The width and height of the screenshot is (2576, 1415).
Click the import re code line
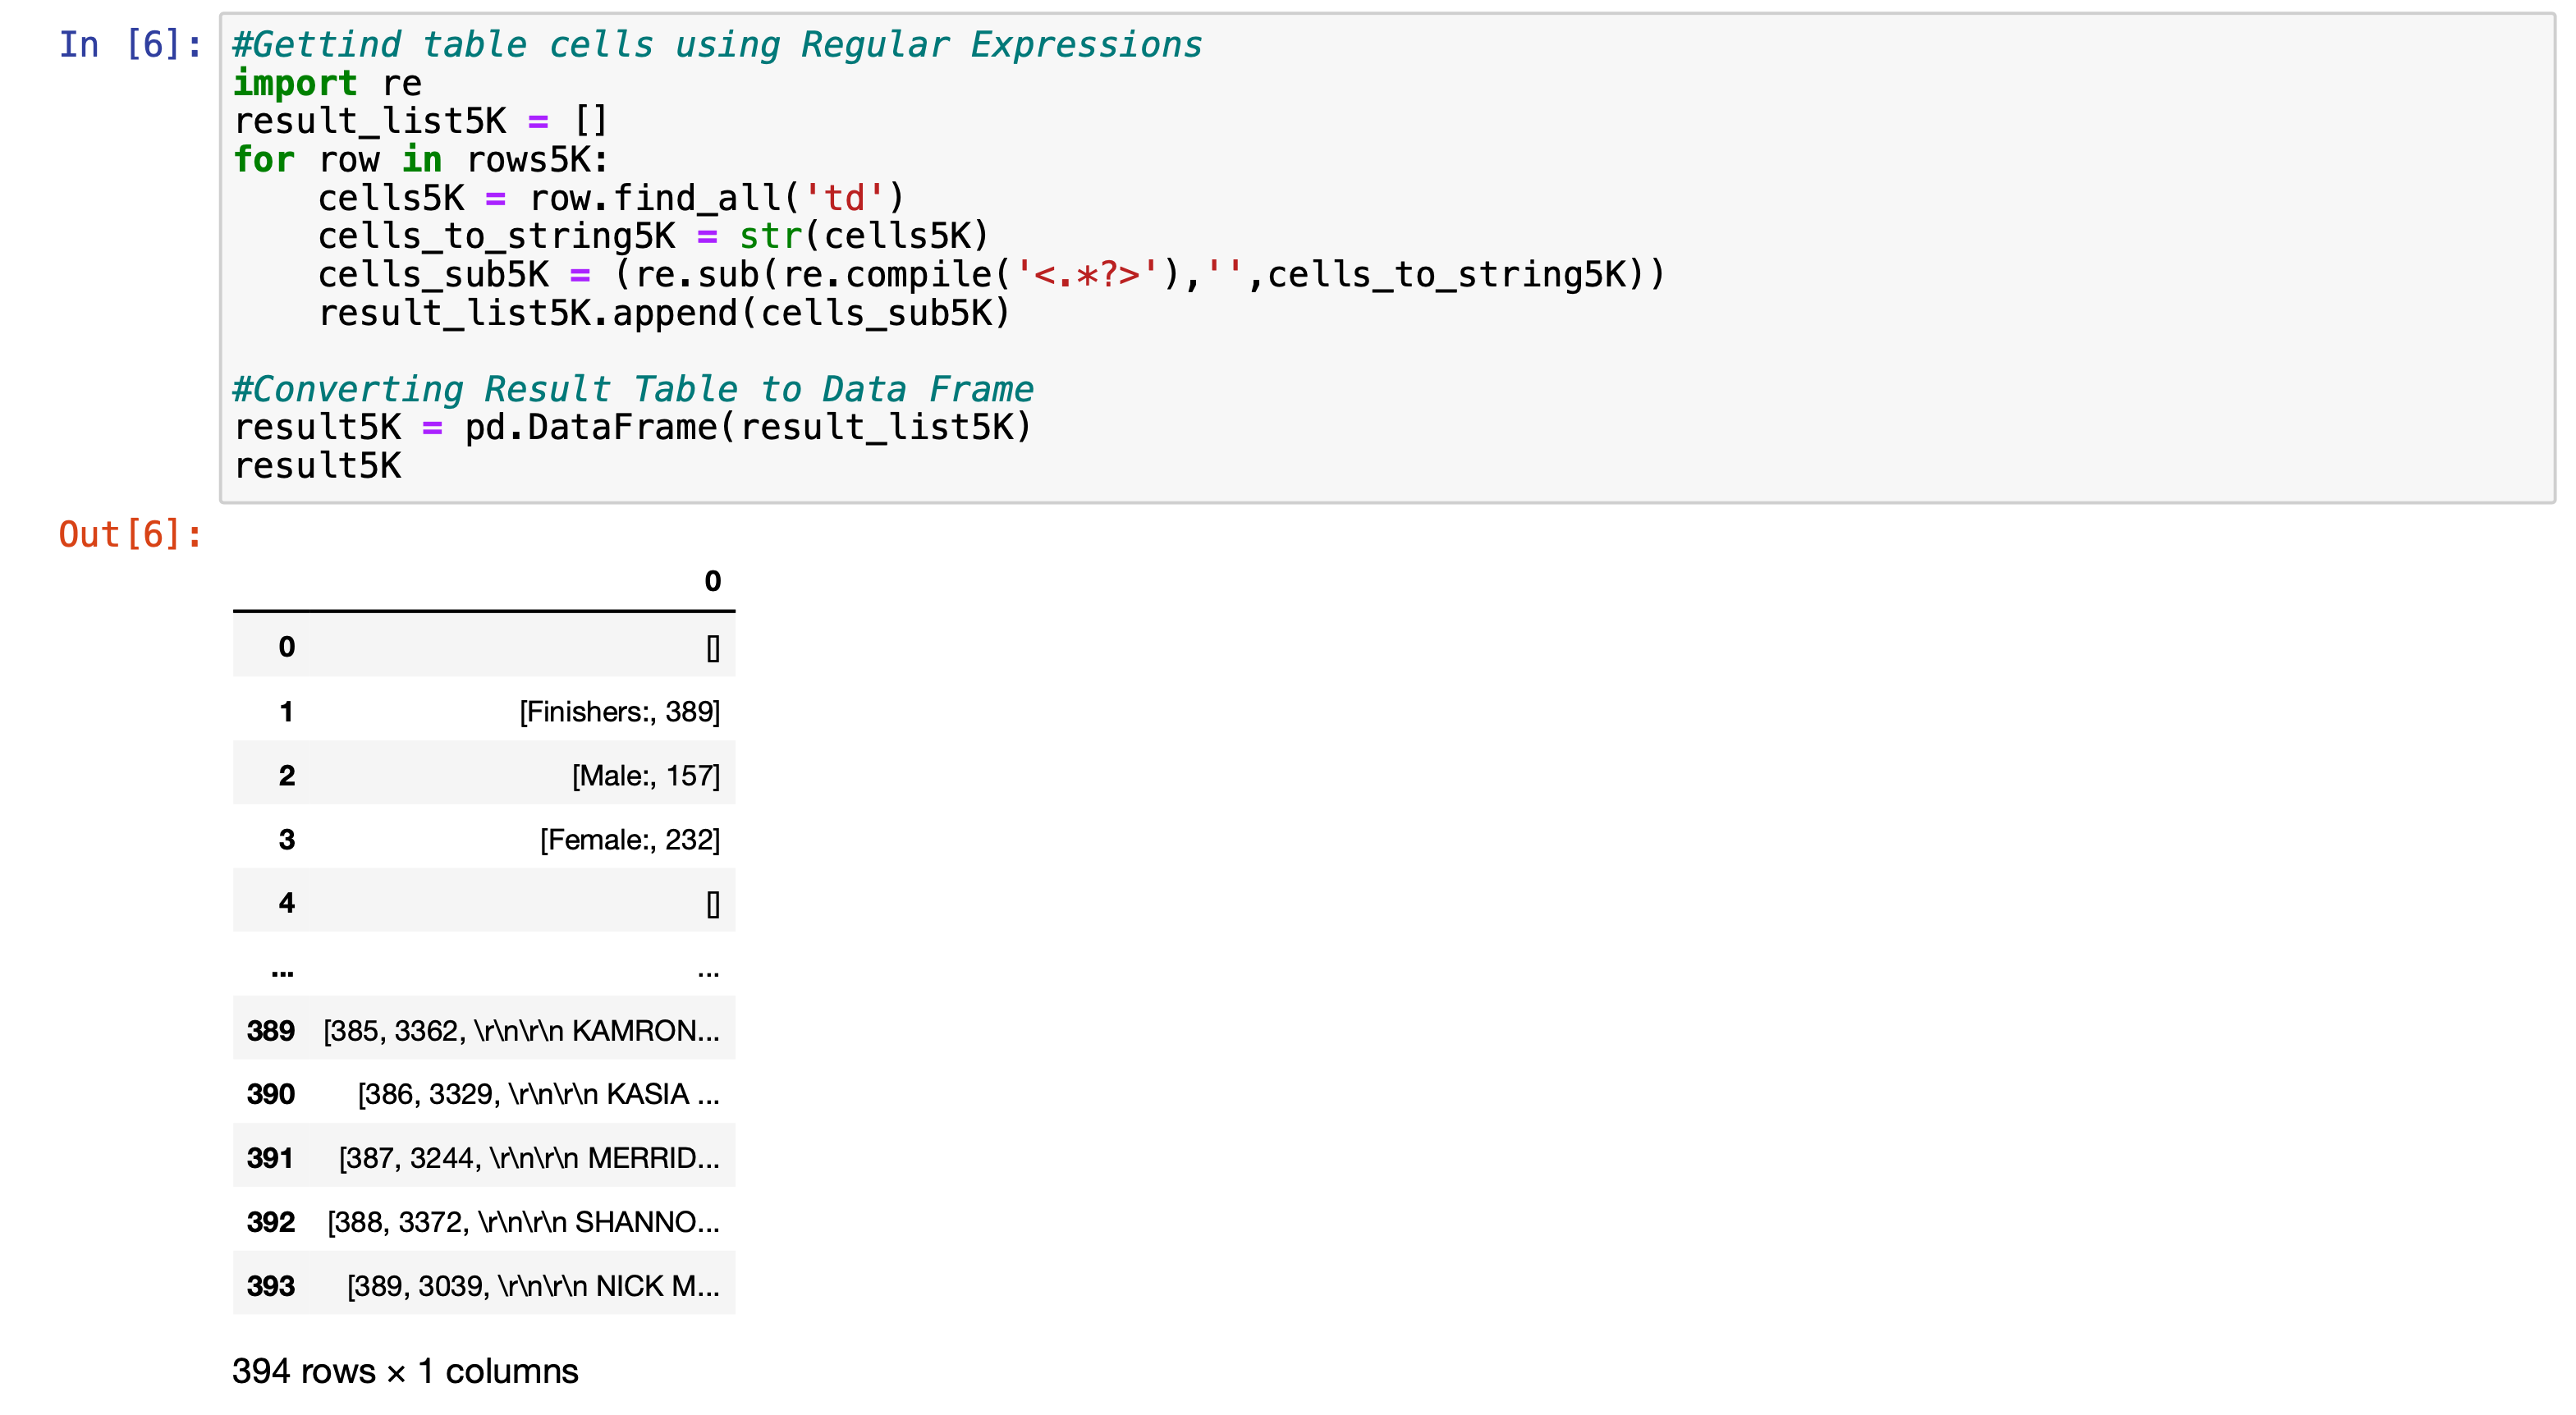point(327,83)
